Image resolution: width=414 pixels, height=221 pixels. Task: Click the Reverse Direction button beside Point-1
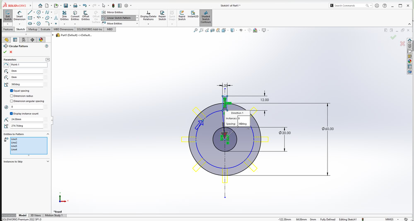[x=6, y=65]
